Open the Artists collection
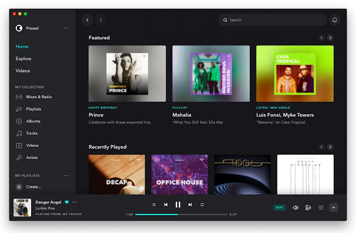Viewport: 356px width, 233px height. click(32, 158)
